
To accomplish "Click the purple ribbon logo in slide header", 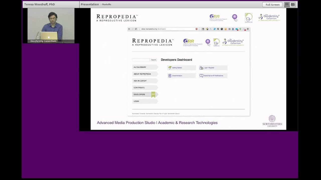I will [x=235, y=17].
